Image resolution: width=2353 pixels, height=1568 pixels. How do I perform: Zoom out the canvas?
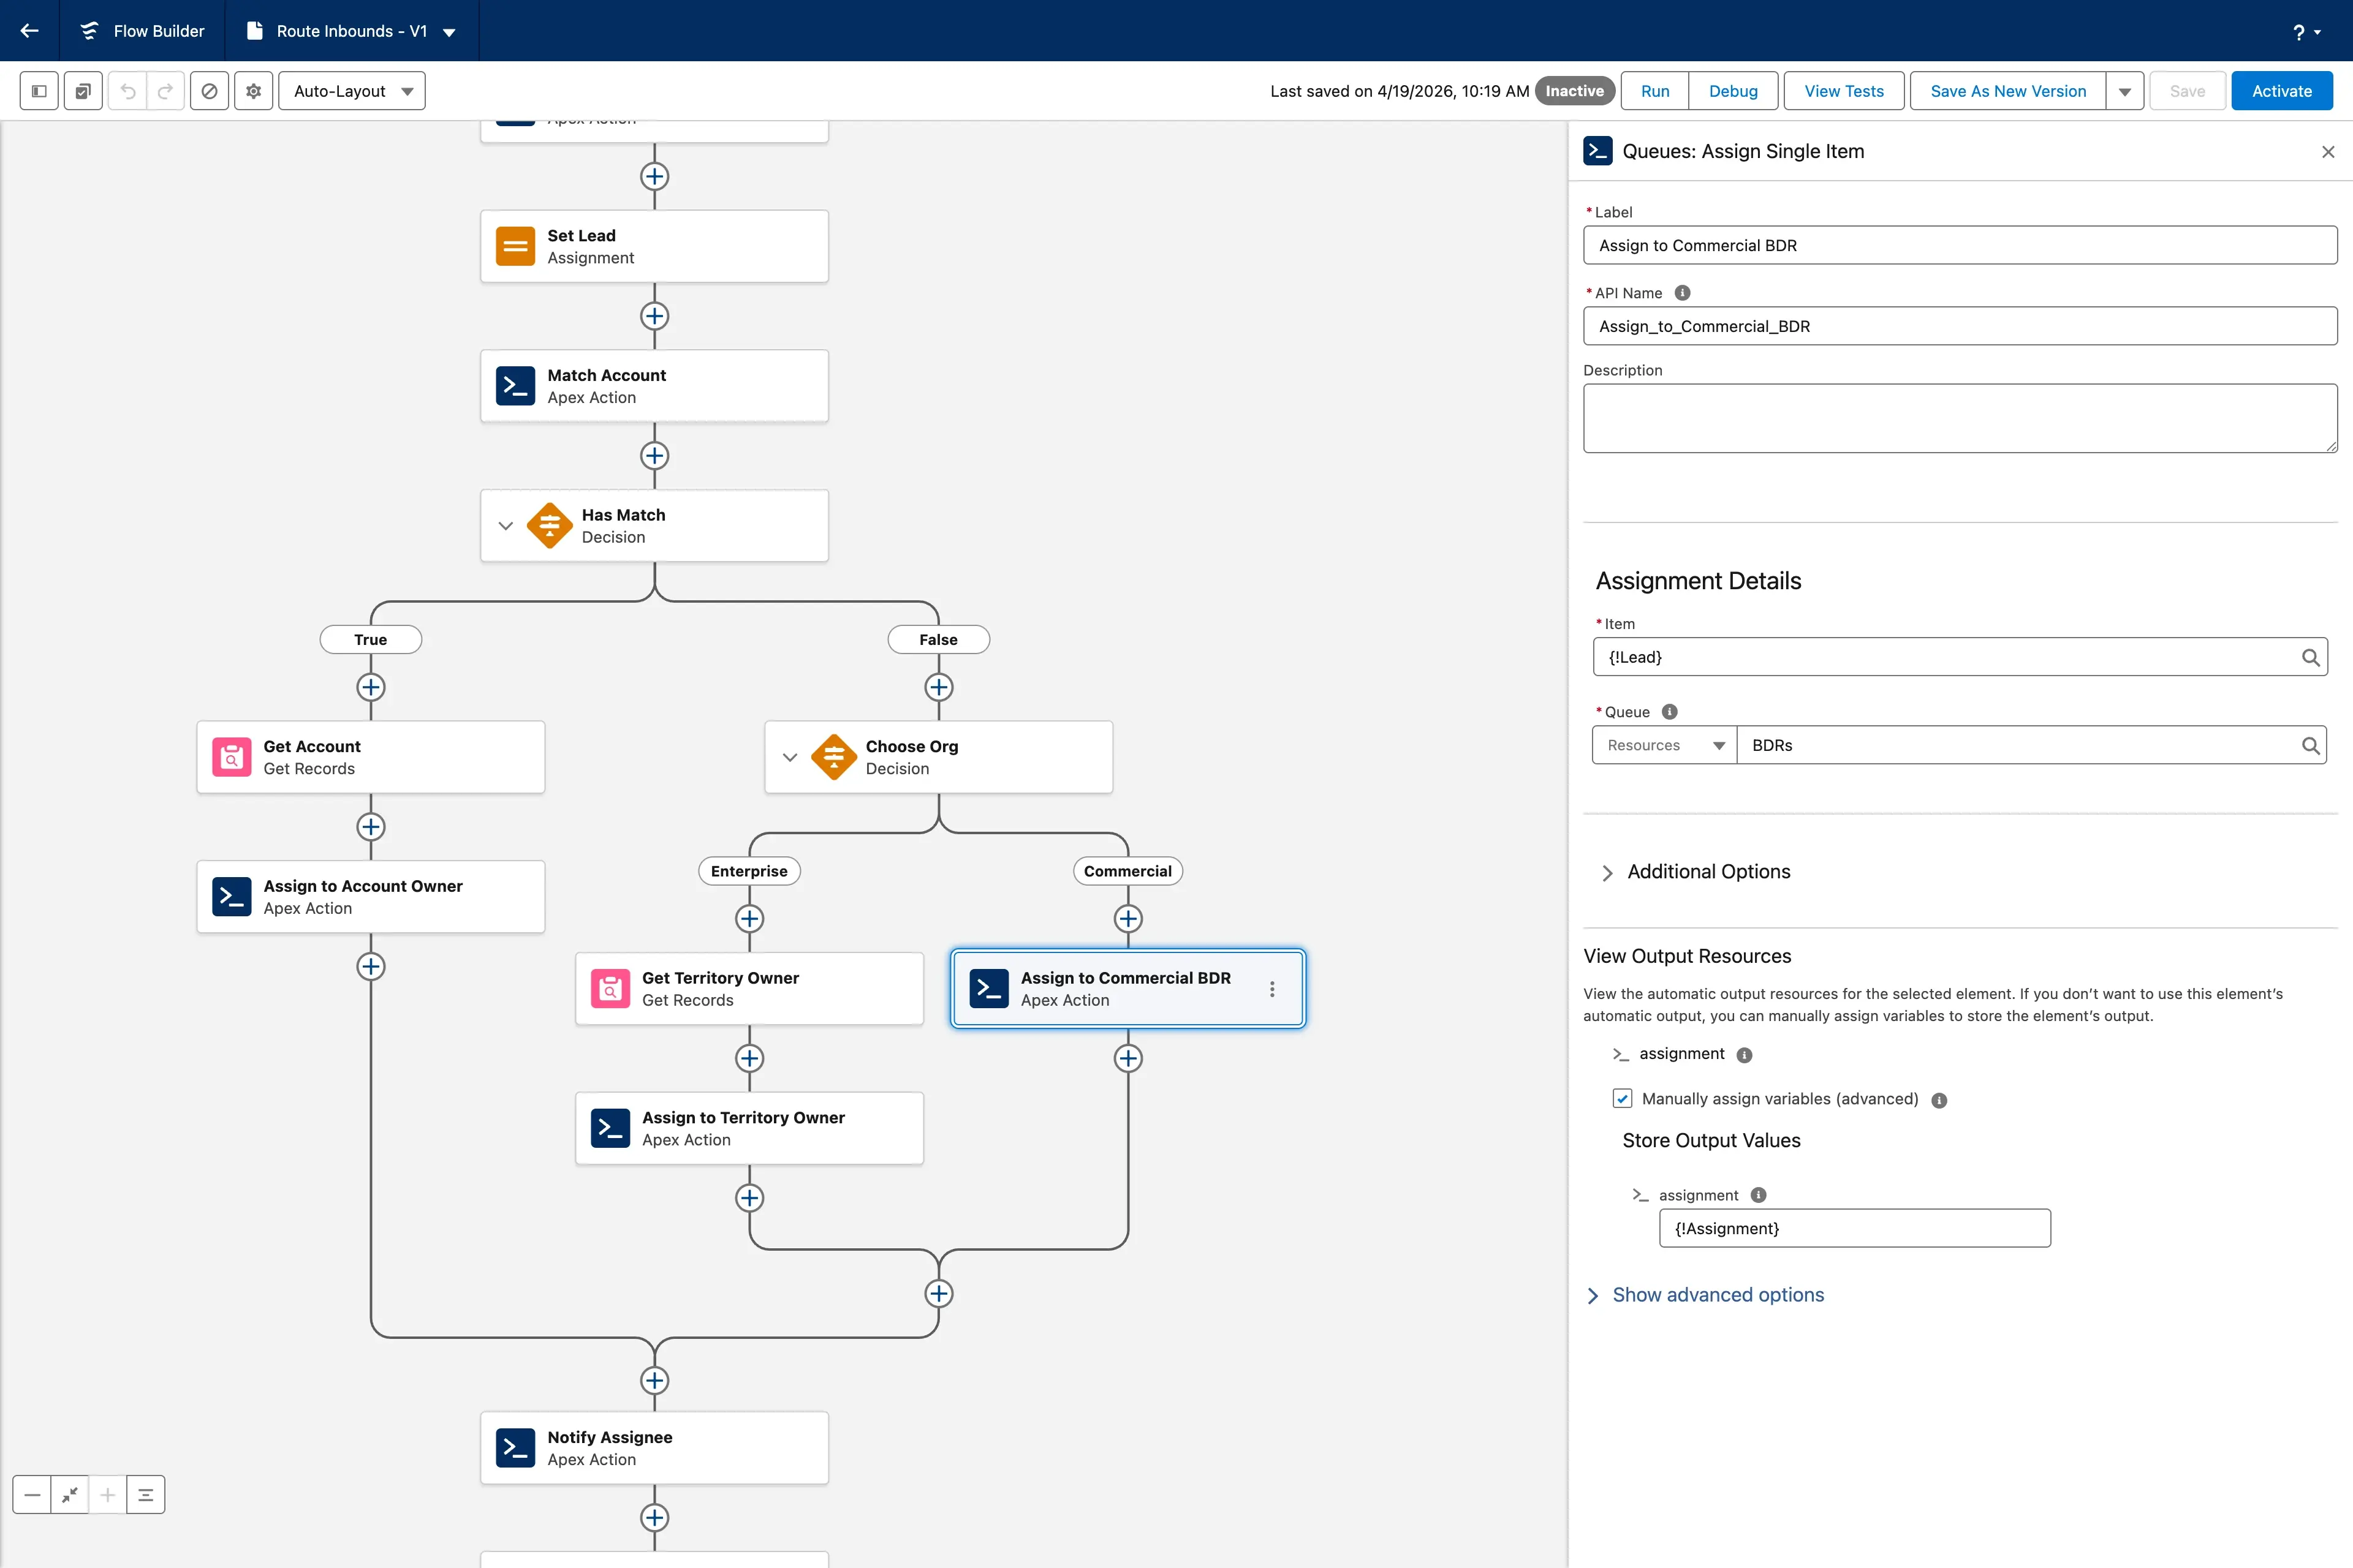point(32,1495)
